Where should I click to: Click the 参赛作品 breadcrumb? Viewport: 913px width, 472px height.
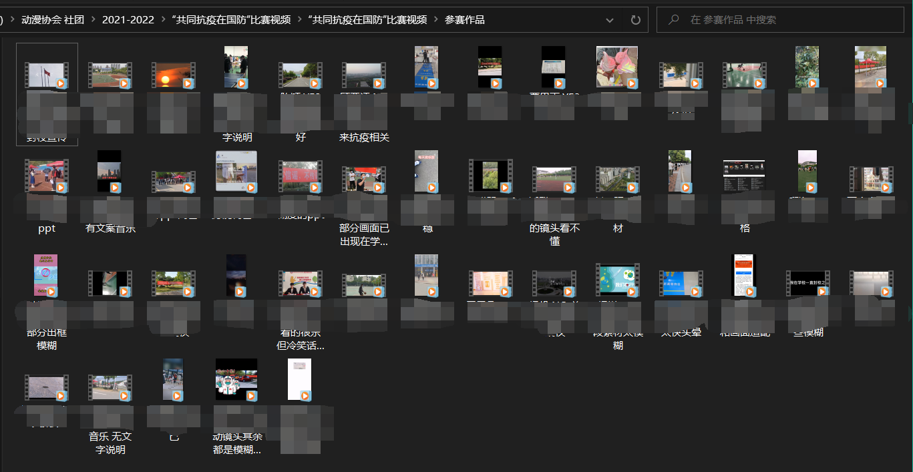click(x=465, y=20)
